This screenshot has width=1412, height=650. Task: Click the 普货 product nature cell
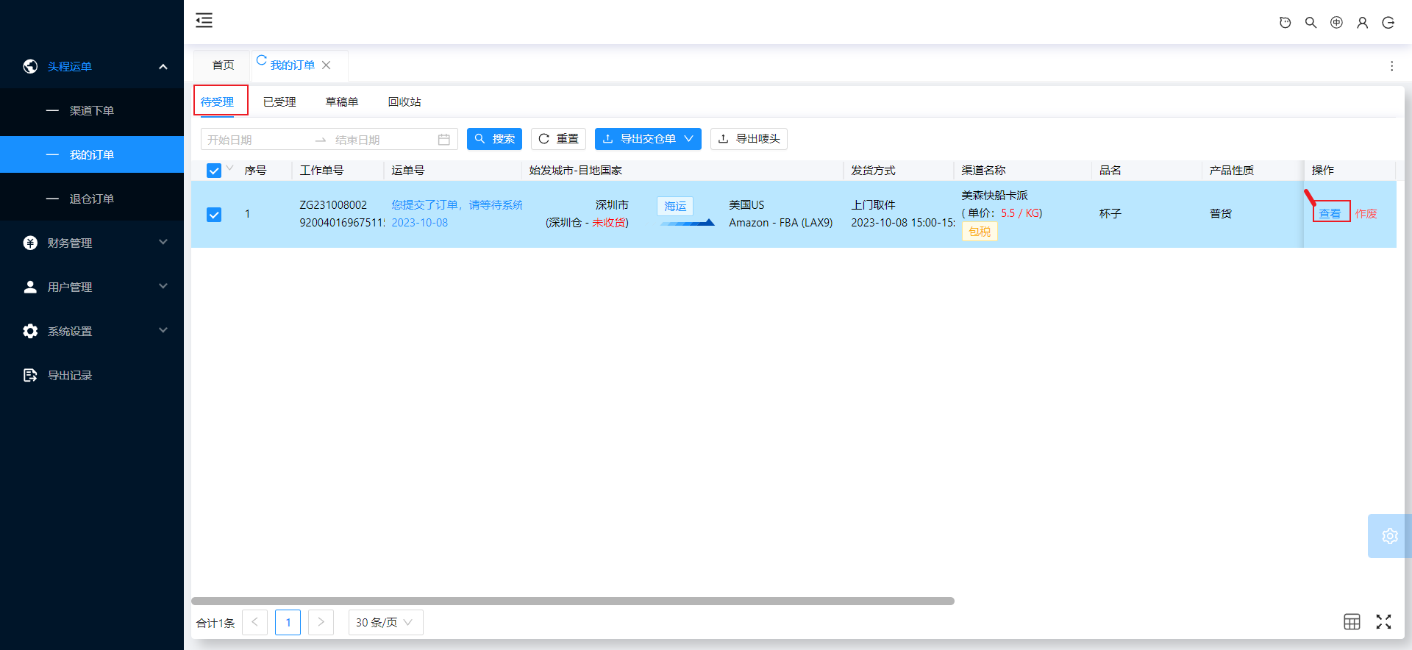(1221, 214)
